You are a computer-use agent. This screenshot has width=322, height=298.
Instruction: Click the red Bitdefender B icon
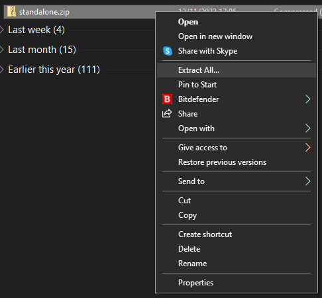(167, 99)
